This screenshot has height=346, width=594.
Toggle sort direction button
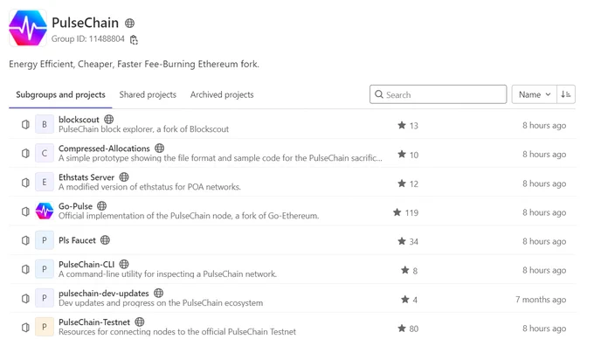(x=566, y=94)
